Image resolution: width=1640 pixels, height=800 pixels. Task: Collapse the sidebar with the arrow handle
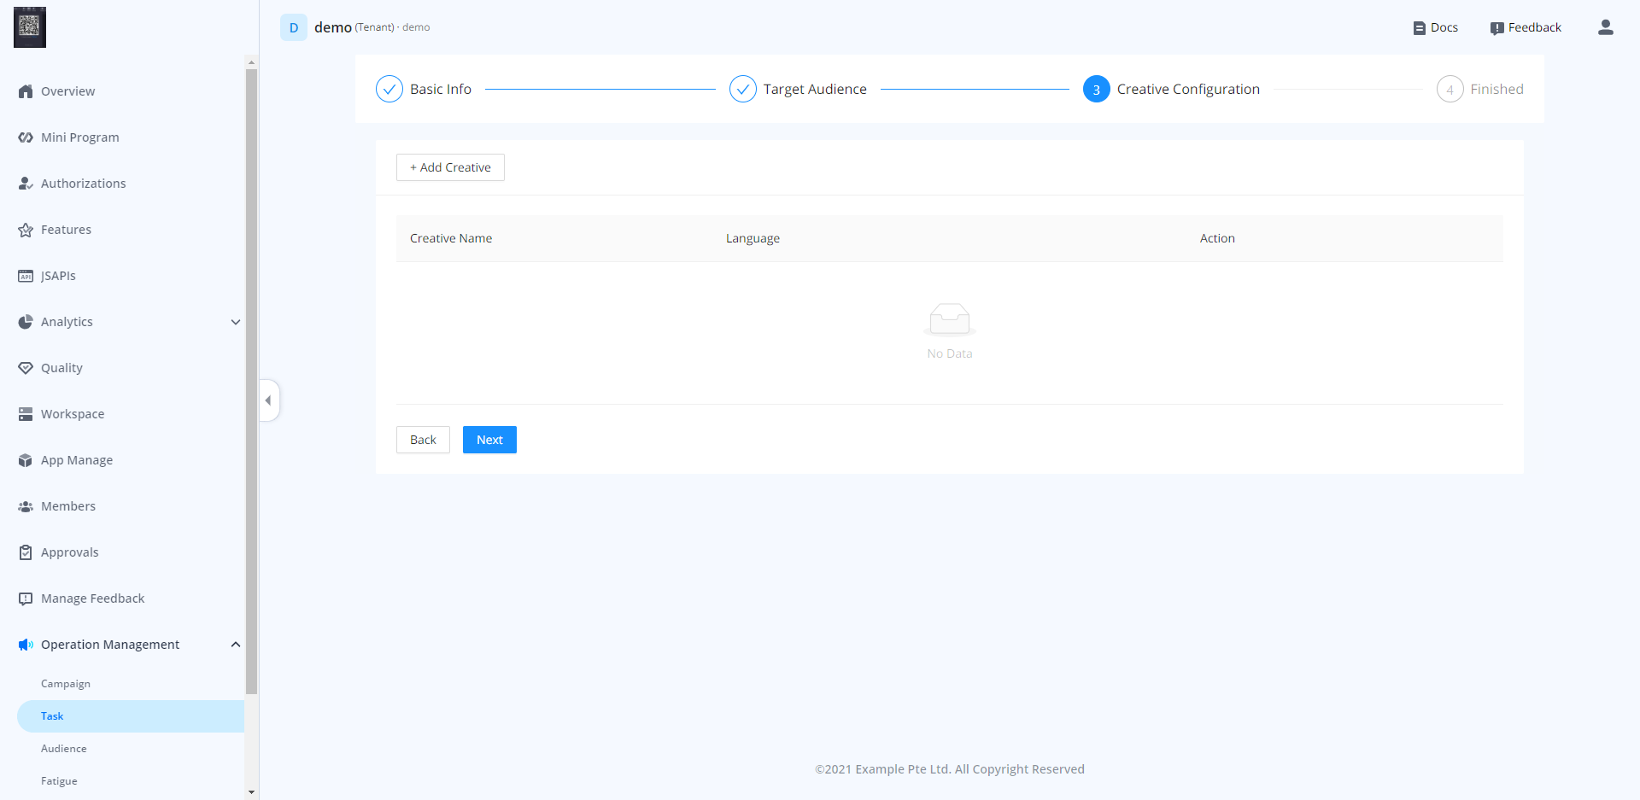coord(268,400)
